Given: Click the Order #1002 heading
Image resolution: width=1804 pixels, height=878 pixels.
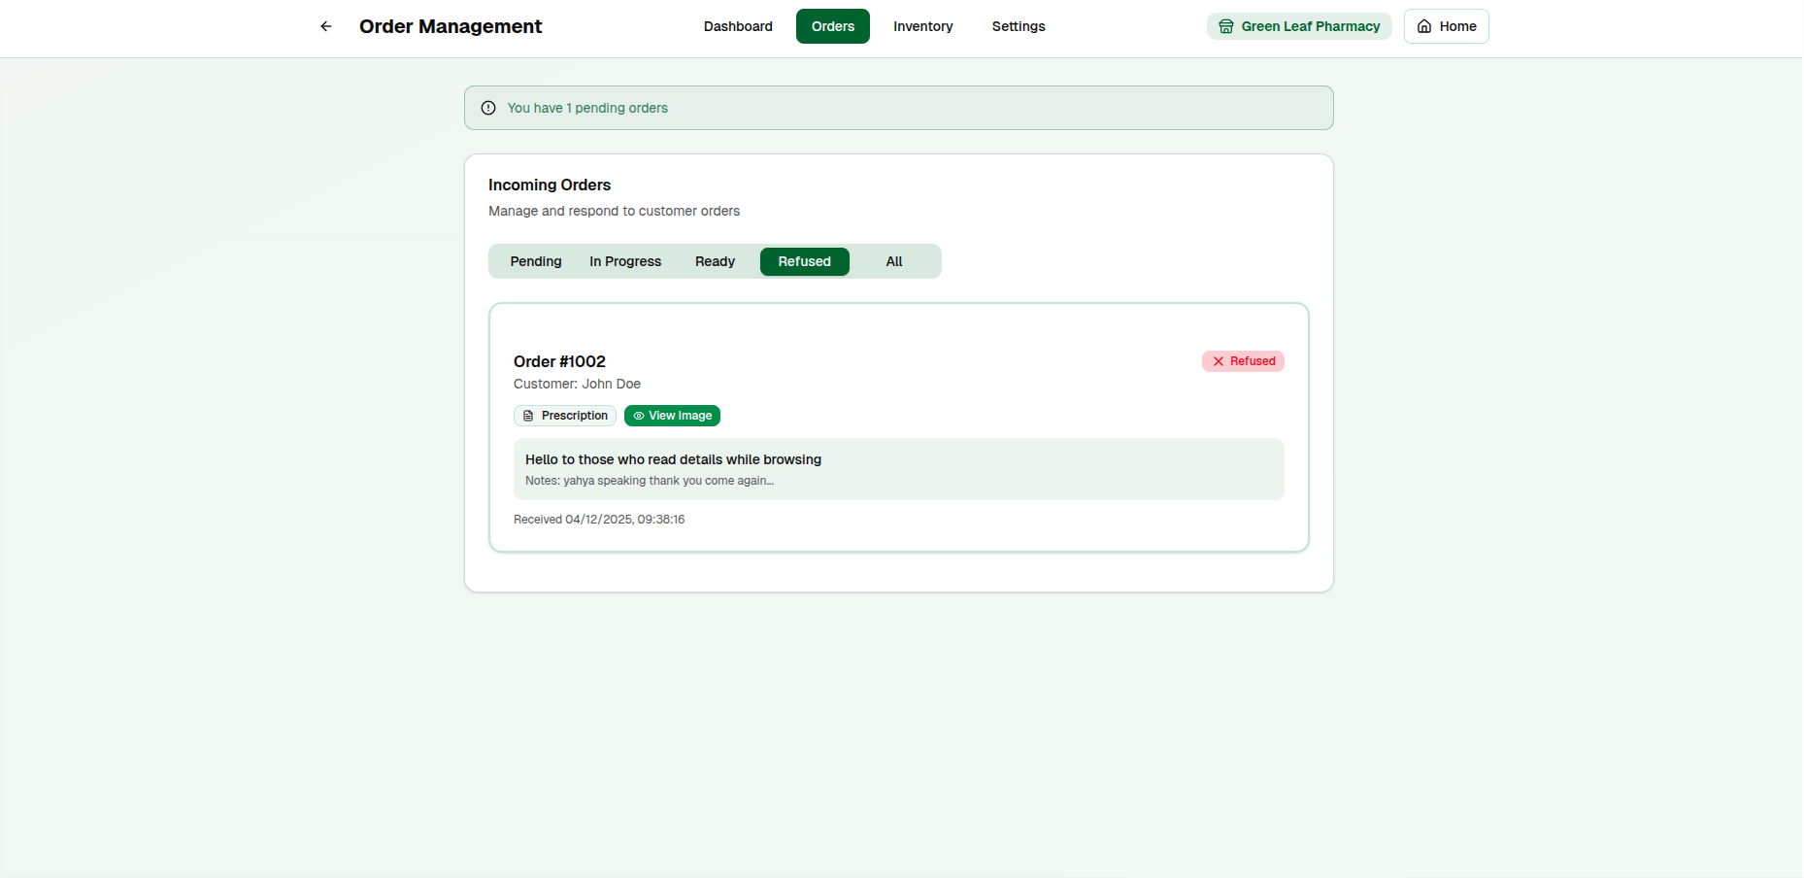Looking at the screenshot, I should (559, 361).
